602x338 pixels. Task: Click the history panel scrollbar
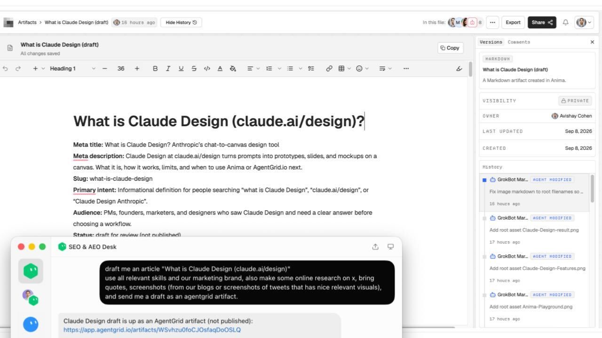click(592, 188)
